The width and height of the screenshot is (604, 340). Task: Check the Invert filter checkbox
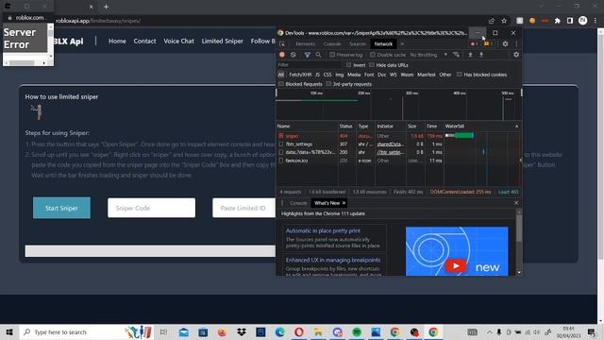(x=348, y=65)
